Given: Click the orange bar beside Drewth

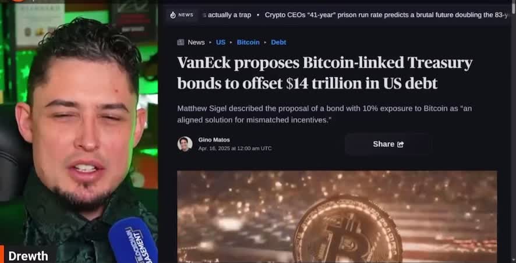Looking at the screenshot, I should click(2, 254).
